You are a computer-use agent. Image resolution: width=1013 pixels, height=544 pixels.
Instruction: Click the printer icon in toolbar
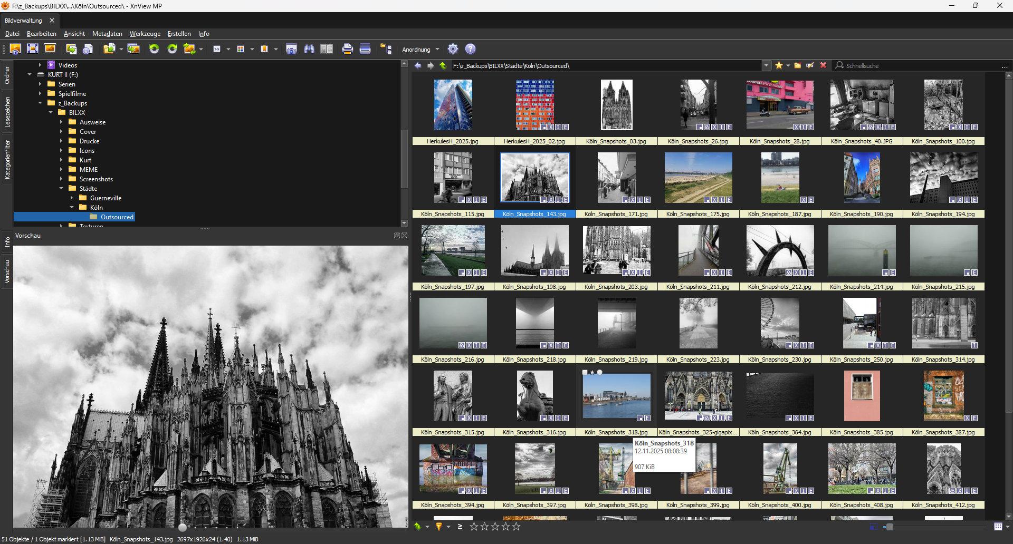click(x=347, y=49)
